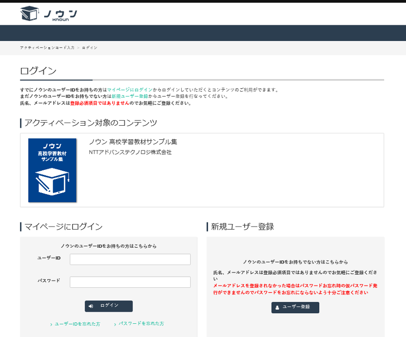This screenshot has width=406, height=337.
Task: Click the ノウン 高校学習教材サンプル集 content title
Action: (x=133, y=142)
